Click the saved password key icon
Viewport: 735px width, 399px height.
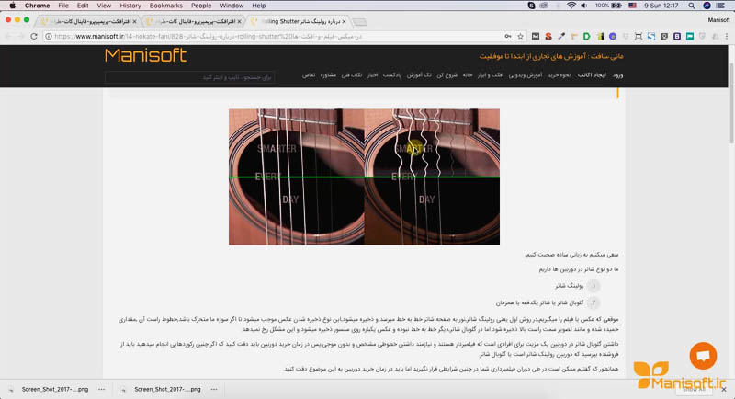point(508,36)
